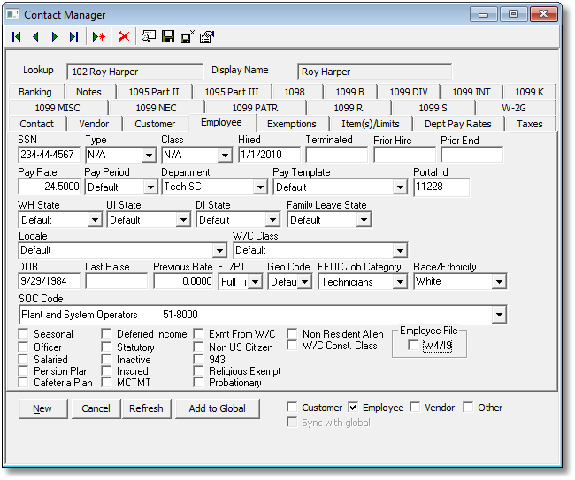Click the save and close icon
This screenshot has height=480, width=575.
188,36
